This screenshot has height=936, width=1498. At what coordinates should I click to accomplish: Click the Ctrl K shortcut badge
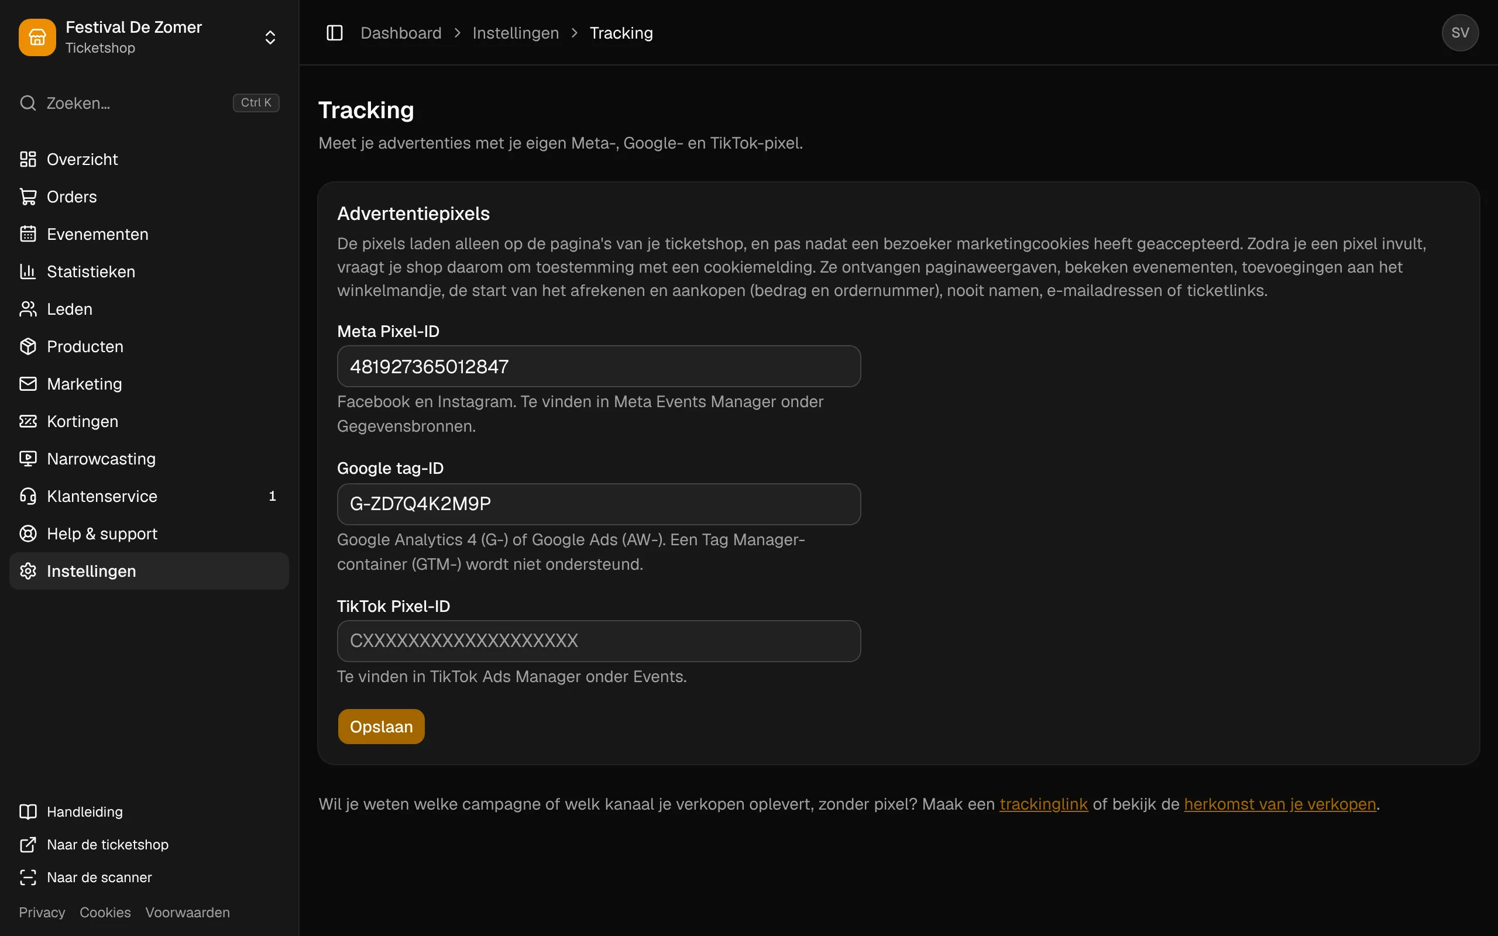[x=256, y=103]
